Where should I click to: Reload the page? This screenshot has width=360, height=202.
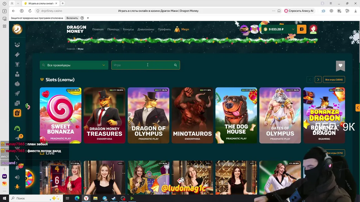(30, 11)
